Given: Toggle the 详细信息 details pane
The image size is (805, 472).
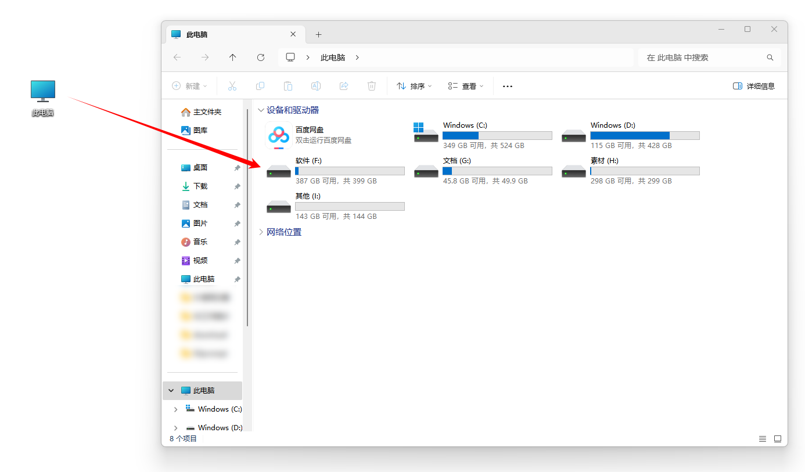Looking at the screenshot, I should [754, 86].
